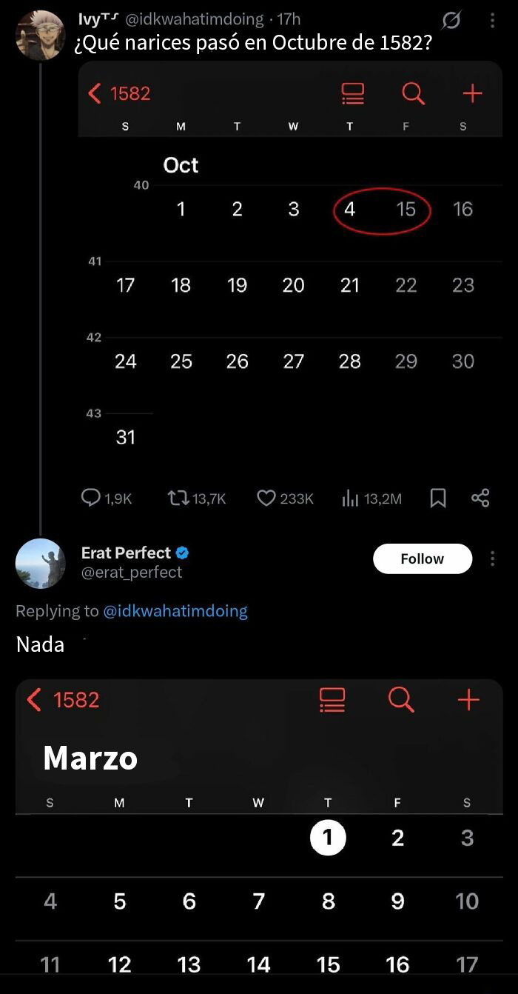Open Erat Perfect's profile picture
Screen dimensions: 518x994
coord(40,564)
